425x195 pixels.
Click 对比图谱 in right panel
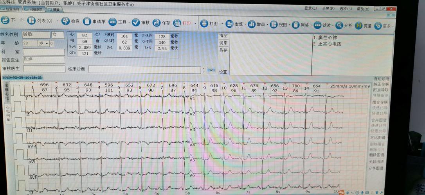click(x=378, y=138)
